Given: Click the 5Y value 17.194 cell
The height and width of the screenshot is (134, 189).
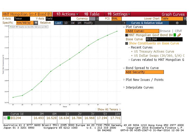Looking at the screenshot, I should [x=102, y=118].
